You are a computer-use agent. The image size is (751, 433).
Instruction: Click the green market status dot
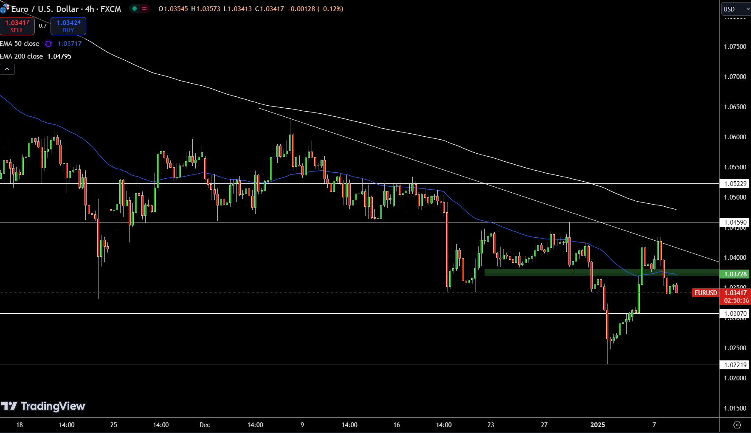[x=135, y=8]
